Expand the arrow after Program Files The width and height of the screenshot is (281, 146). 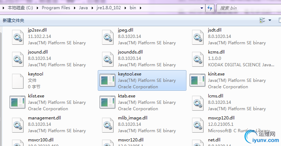(x=74, y=8)
